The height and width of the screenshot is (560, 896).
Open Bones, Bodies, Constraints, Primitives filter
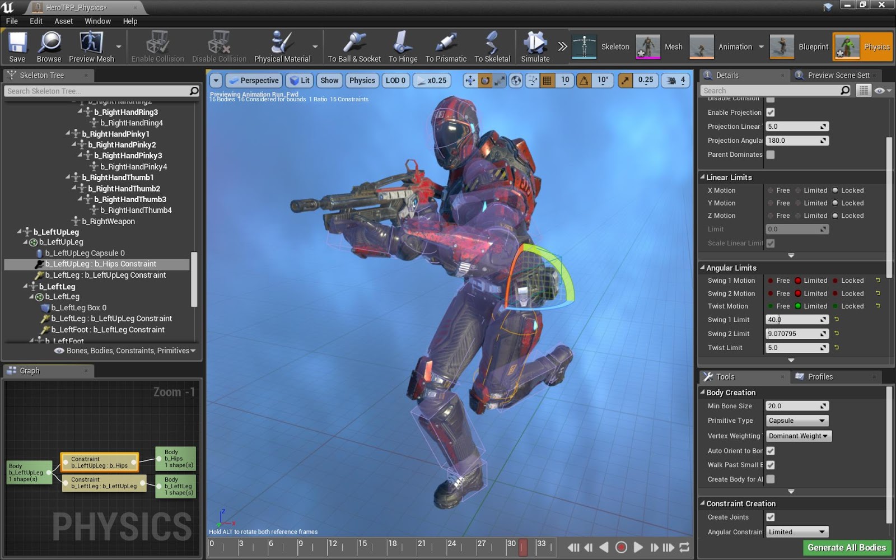click(x=125, y=351)
